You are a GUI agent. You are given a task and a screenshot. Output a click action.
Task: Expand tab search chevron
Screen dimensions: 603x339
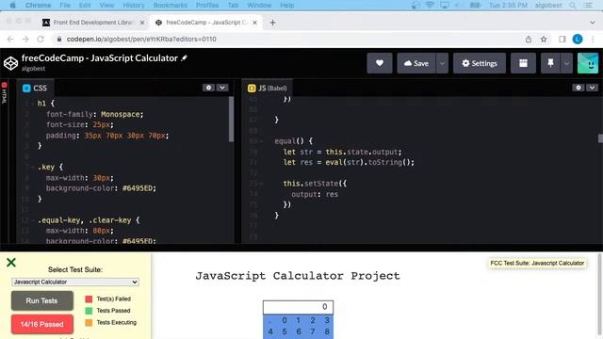click(593, 23)
